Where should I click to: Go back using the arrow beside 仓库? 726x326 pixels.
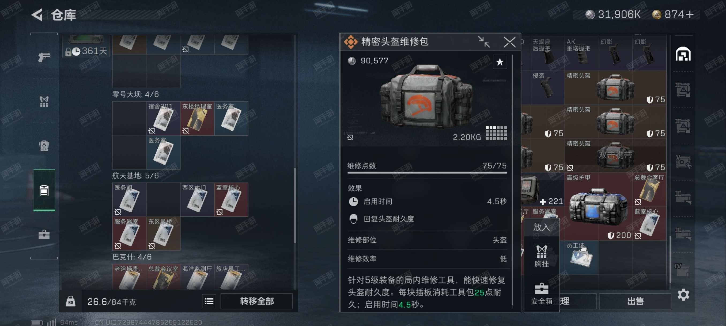click(37, 15)
